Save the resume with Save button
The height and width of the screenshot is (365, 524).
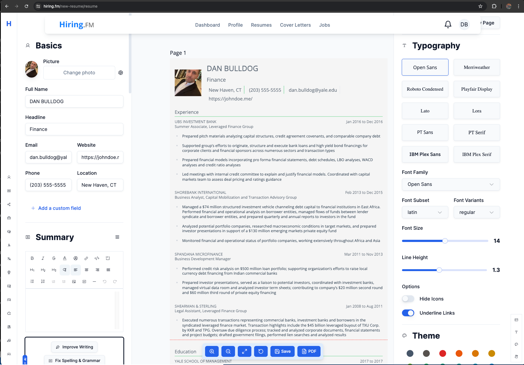(x=282, y=351)
